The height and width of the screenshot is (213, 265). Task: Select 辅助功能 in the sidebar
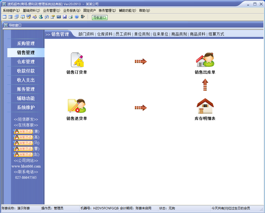26,98
